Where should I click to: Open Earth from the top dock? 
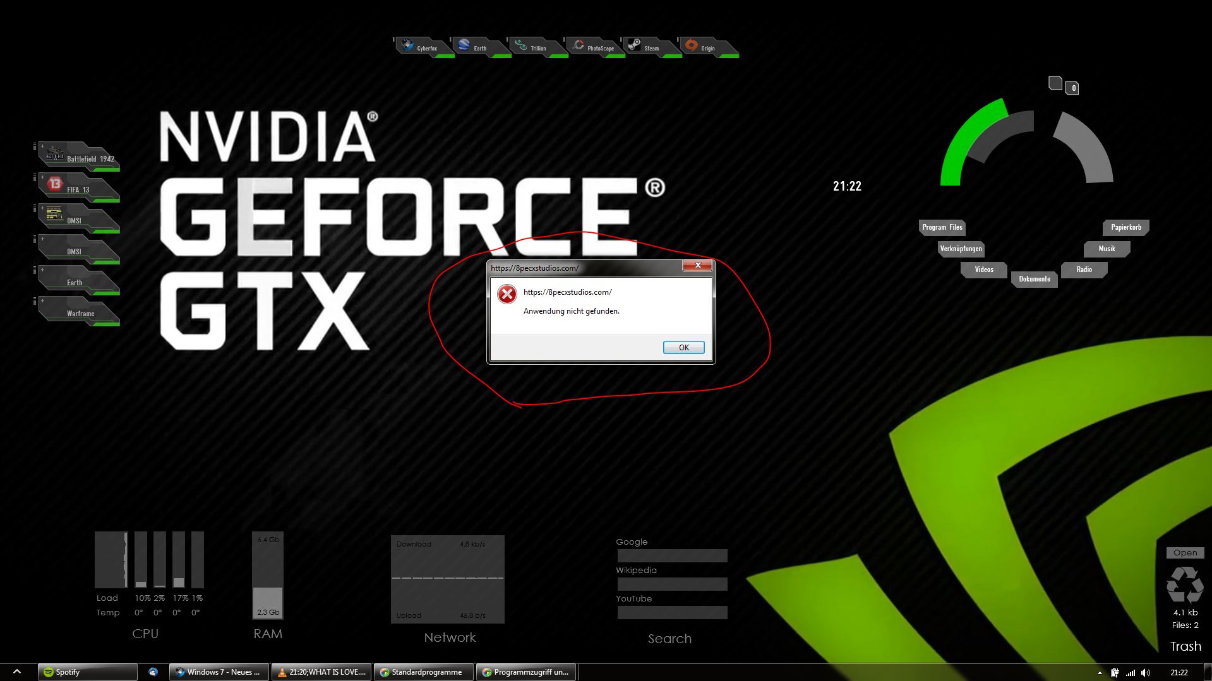tap(481, 47)
